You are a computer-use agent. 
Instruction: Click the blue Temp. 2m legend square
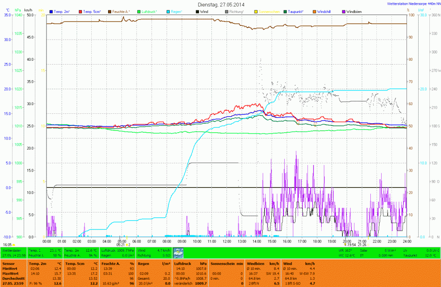pyautogui.click(x=52, y=11)
